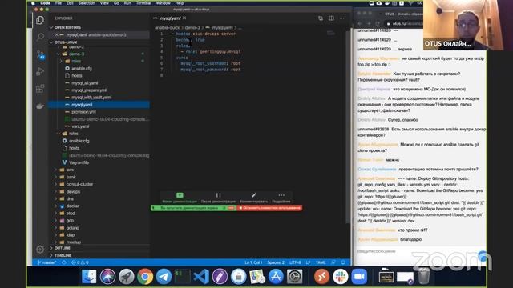Open the errors and warnings counter
Image resolution: width=513 pixels, height=288 pixels.
(x=80, y=262)
